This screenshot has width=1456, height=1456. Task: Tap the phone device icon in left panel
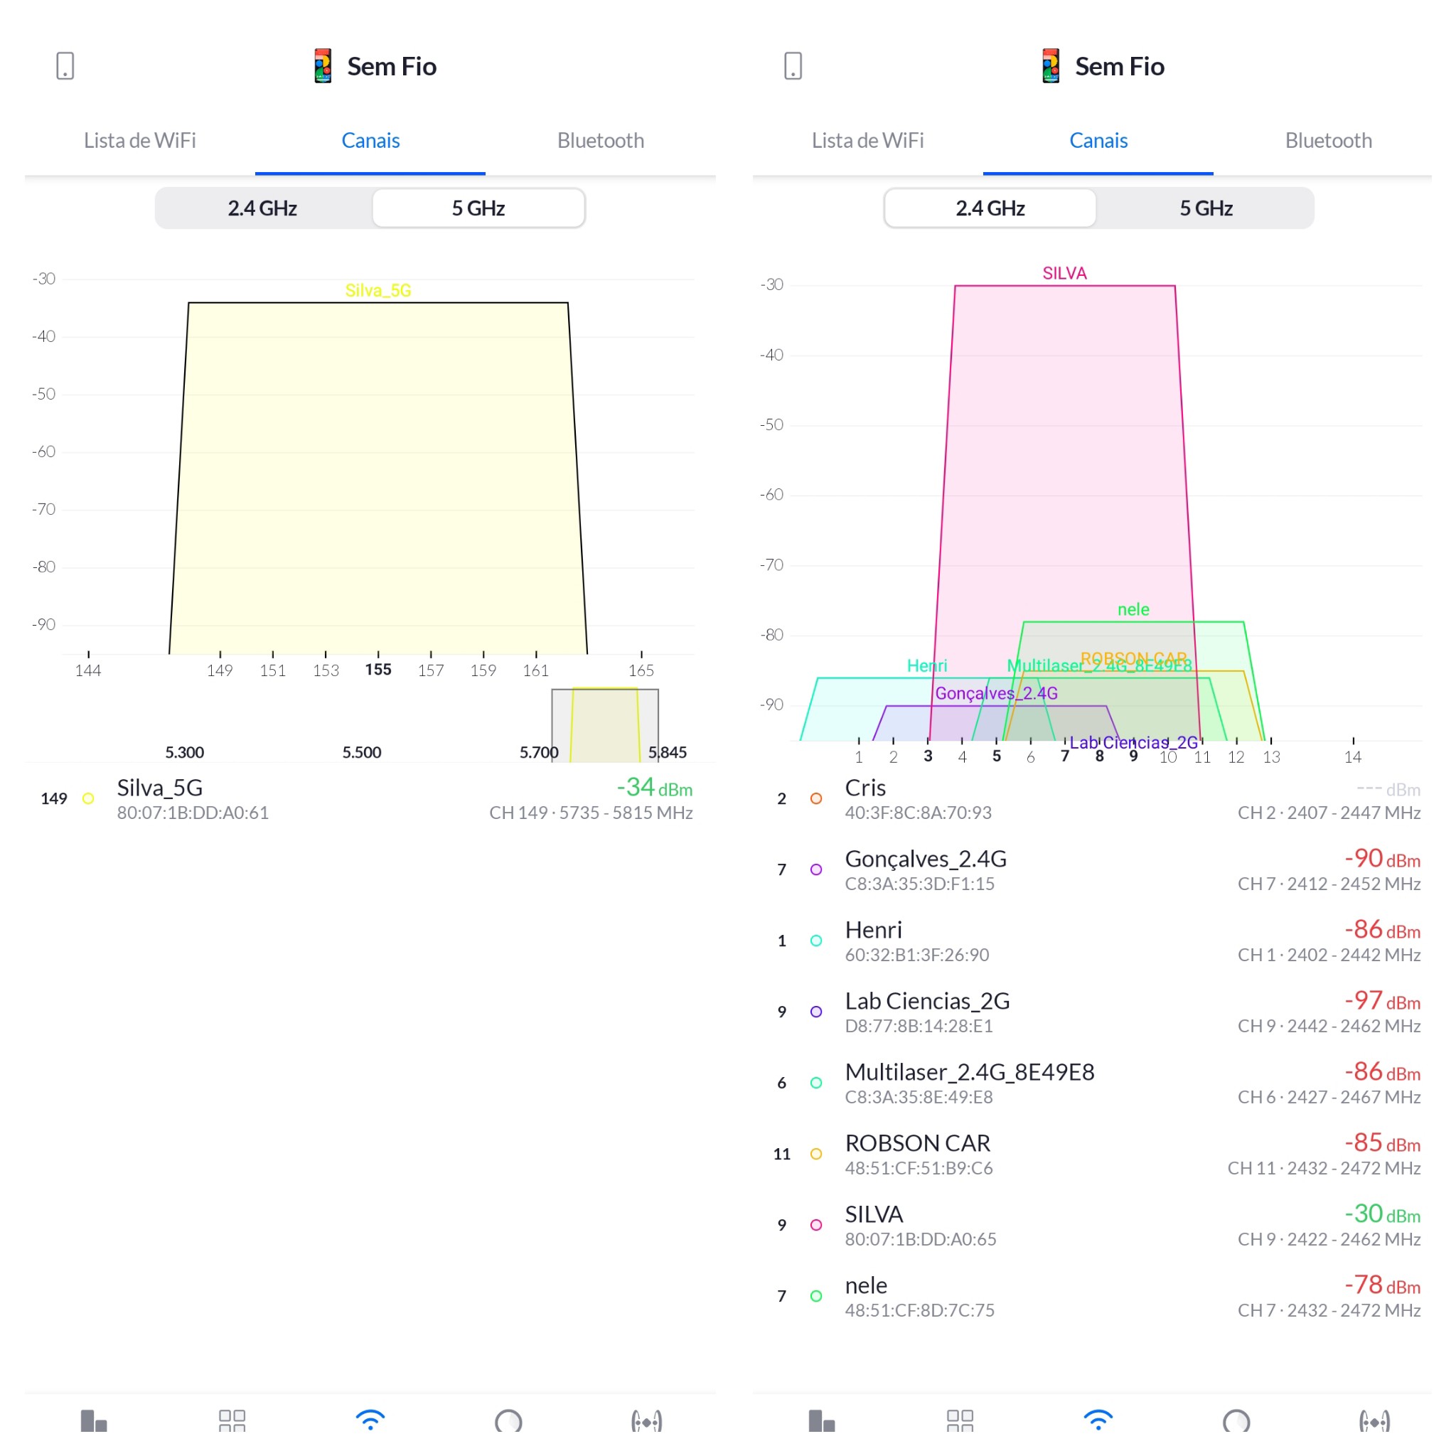[65, 65]
